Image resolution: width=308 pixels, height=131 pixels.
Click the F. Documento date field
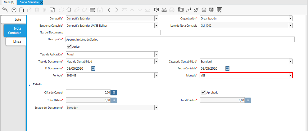click(78, 68)
